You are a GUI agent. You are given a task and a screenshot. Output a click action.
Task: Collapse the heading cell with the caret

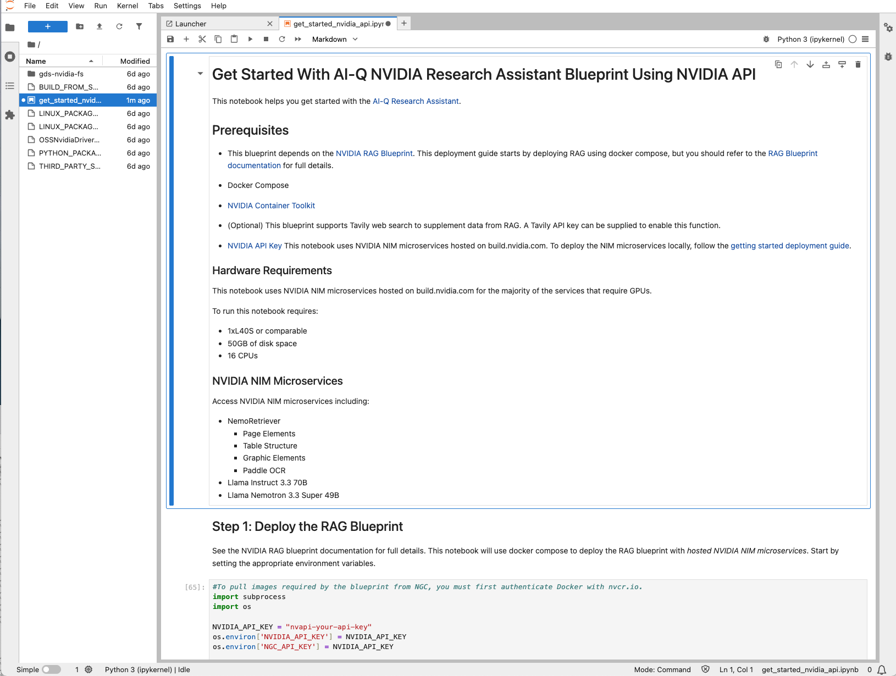pyautogui.click(x=200, y=74)
